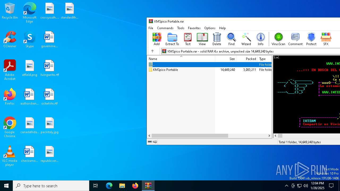
Task: Open the Help menu
Action: [x=222, y=28]
